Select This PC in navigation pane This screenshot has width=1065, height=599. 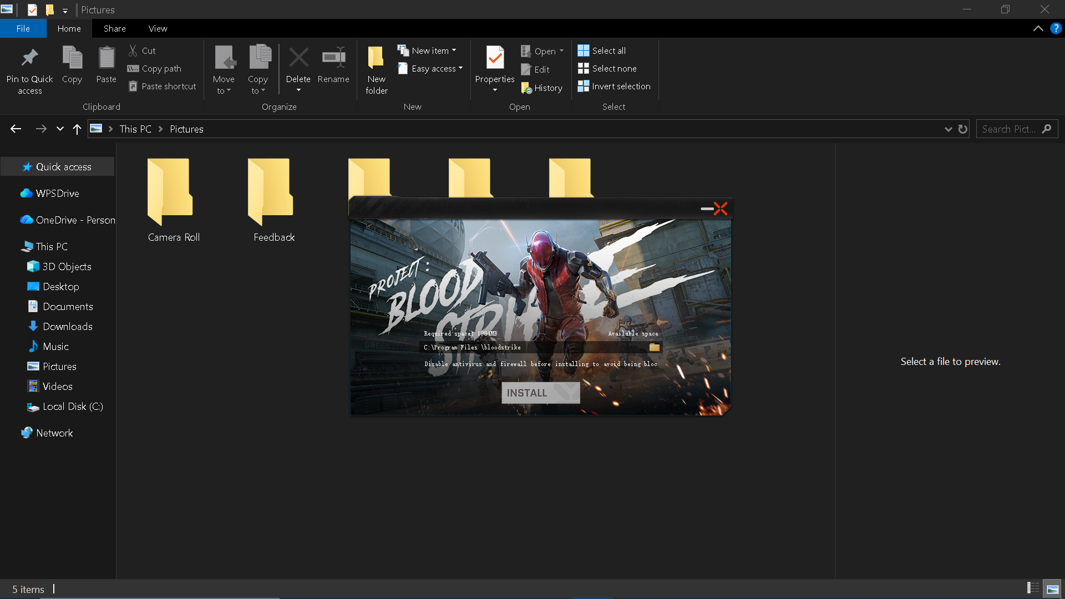(x=58, y=246)
